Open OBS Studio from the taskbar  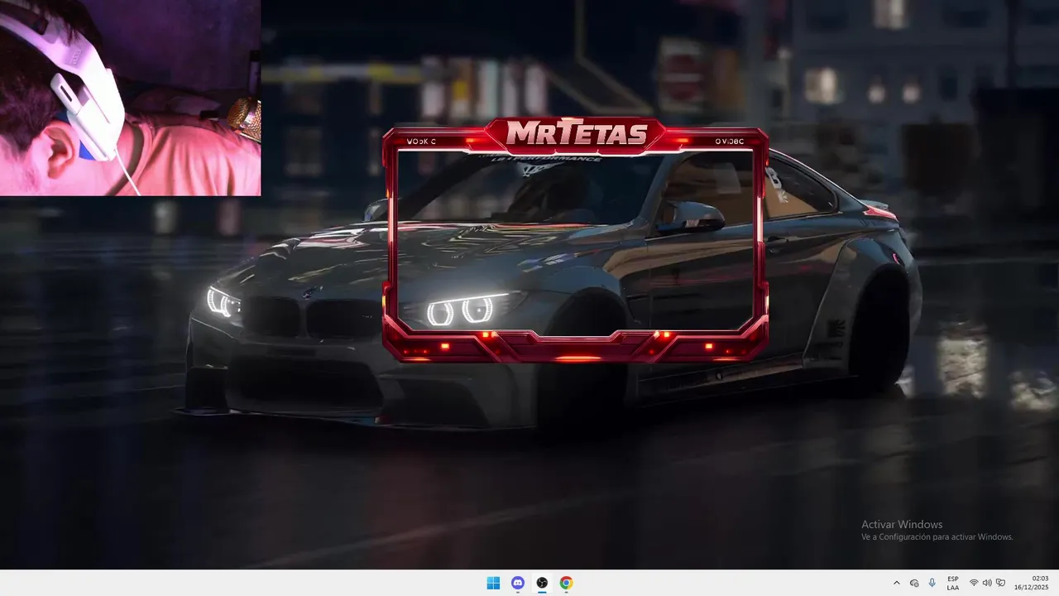[x=542, y=583]
